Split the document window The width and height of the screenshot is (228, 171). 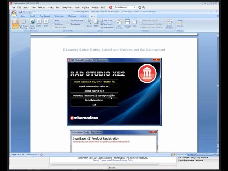135,23
